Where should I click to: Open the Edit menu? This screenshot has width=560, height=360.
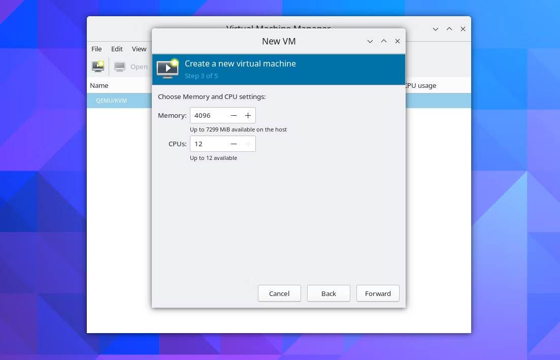(x=116, y=49)
